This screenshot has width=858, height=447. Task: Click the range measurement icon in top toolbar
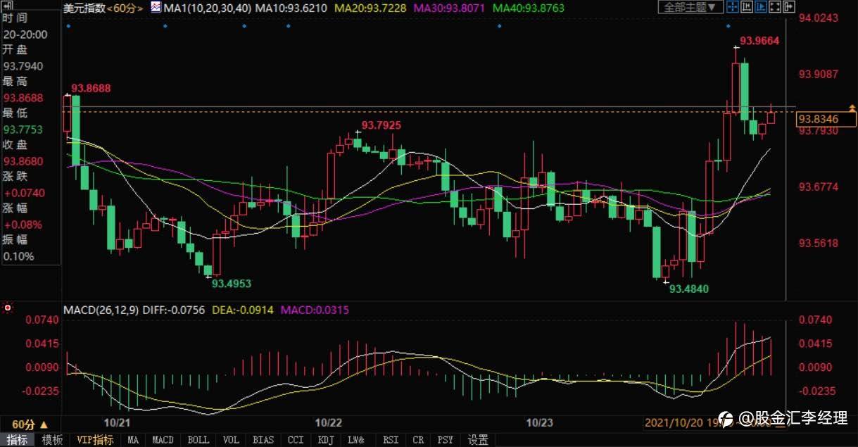[x=747, y=6]
